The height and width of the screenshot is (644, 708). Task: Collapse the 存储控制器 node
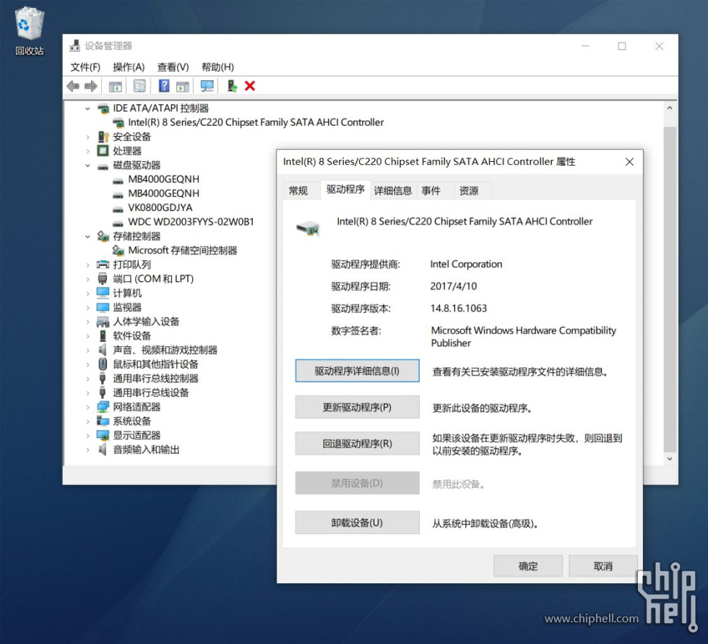(87, 236)
